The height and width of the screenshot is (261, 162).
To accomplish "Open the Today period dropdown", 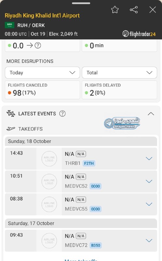I will [42, 72].
